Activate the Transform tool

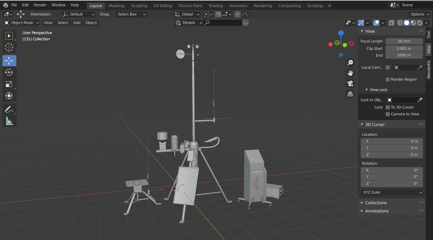[x=9, y=96]
